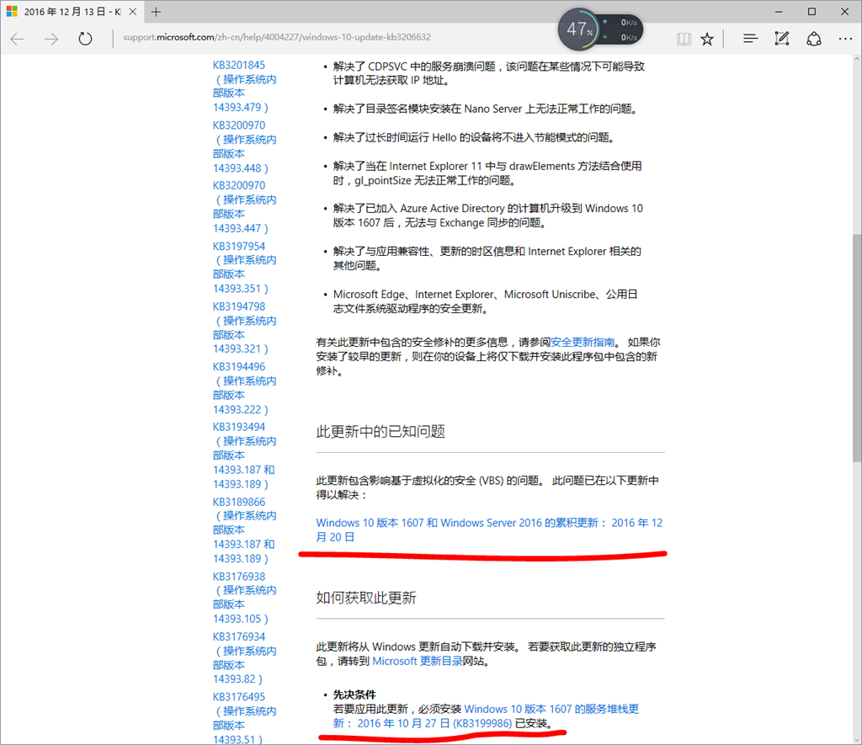
Task: Make a web note pen icon
Action: click(782, 39)
